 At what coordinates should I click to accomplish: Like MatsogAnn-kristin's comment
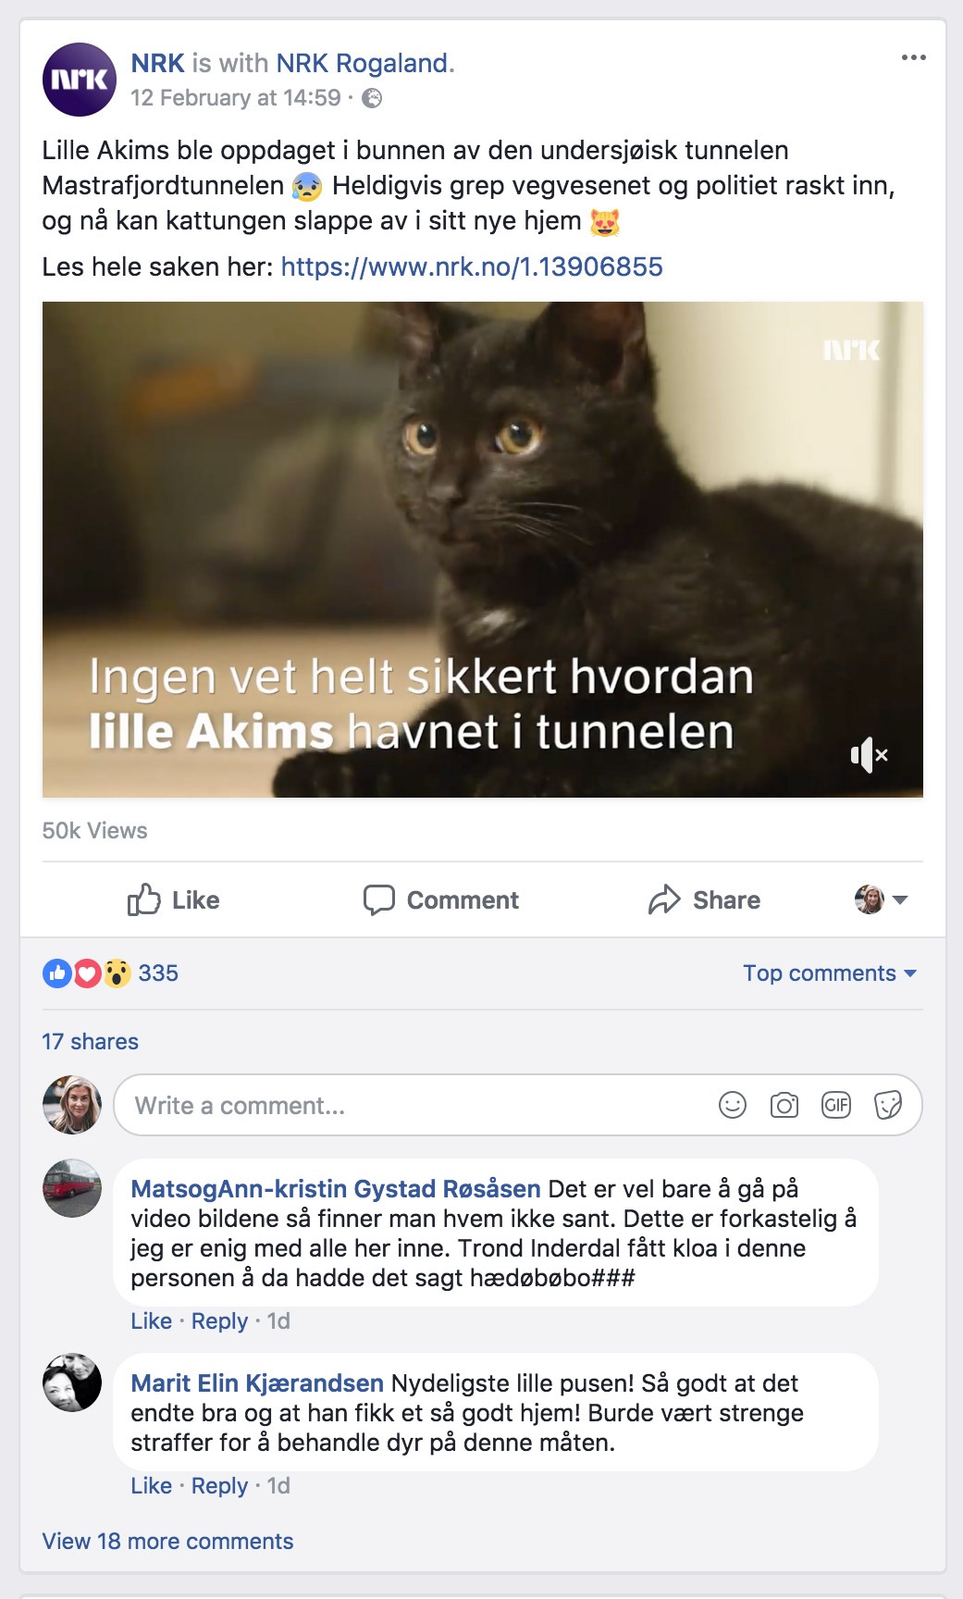coord(151,1321)
